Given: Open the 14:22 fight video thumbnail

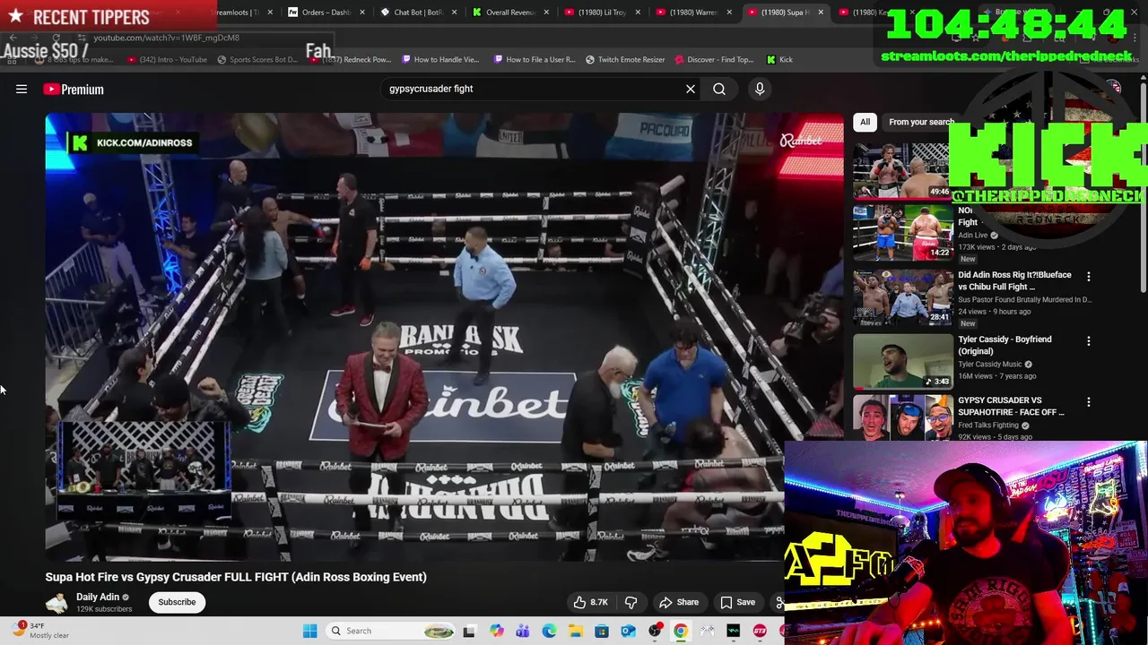Looking at the screenshot, I should [x=902, y=232].
